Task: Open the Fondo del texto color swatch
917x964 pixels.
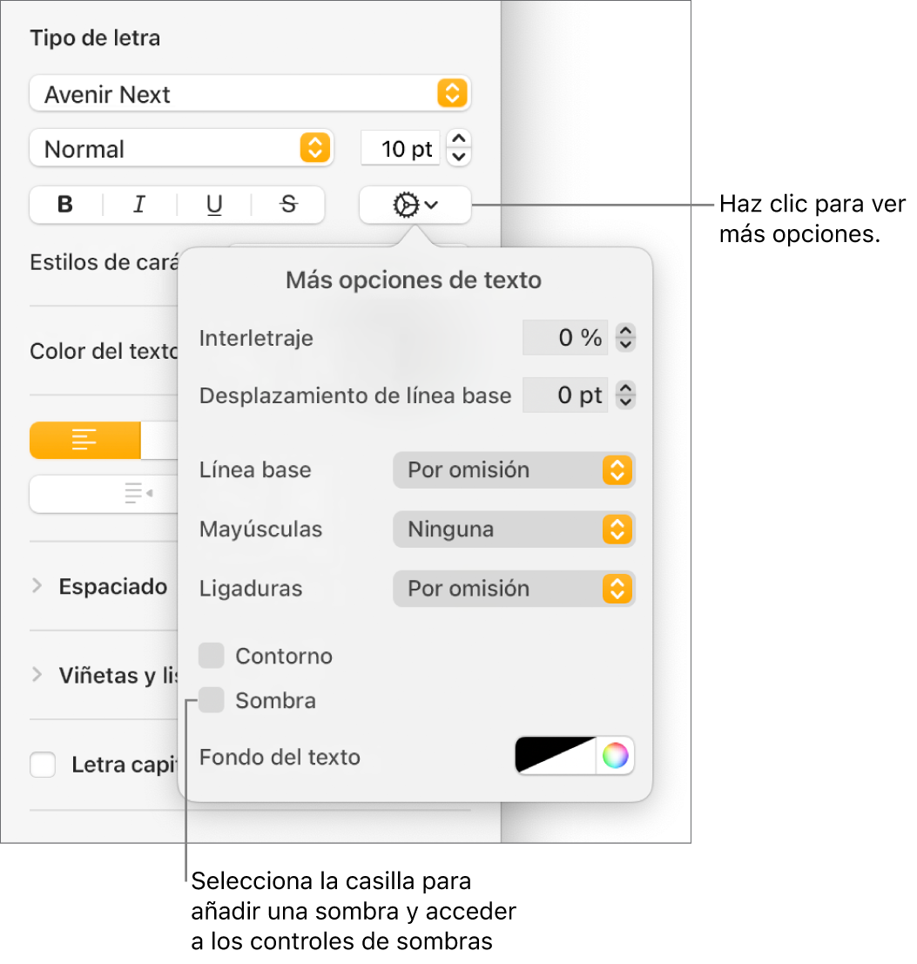Action: coord(556,756)
